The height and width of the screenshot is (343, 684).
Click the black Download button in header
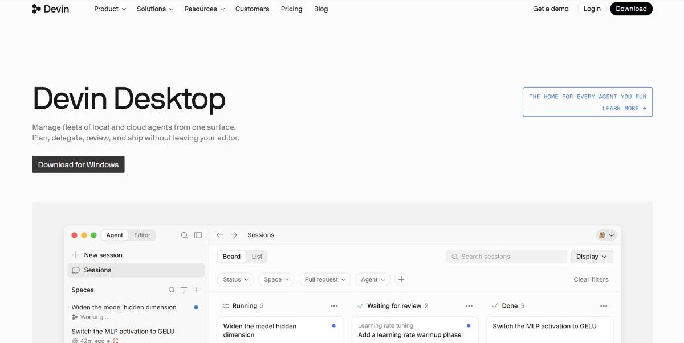coord(631,9)
